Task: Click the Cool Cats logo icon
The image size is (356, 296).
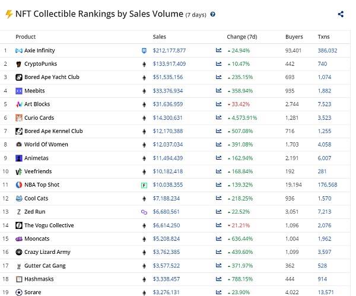Action: (19, 198)
